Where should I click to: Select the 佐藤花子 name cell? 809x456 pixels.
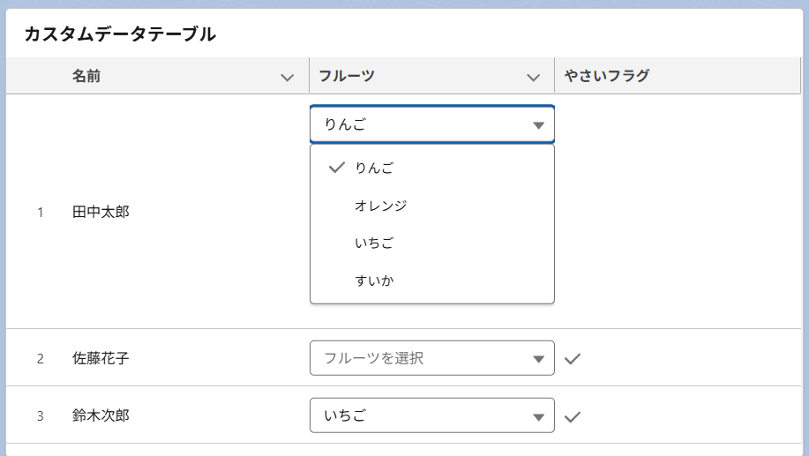coord(101,358)
